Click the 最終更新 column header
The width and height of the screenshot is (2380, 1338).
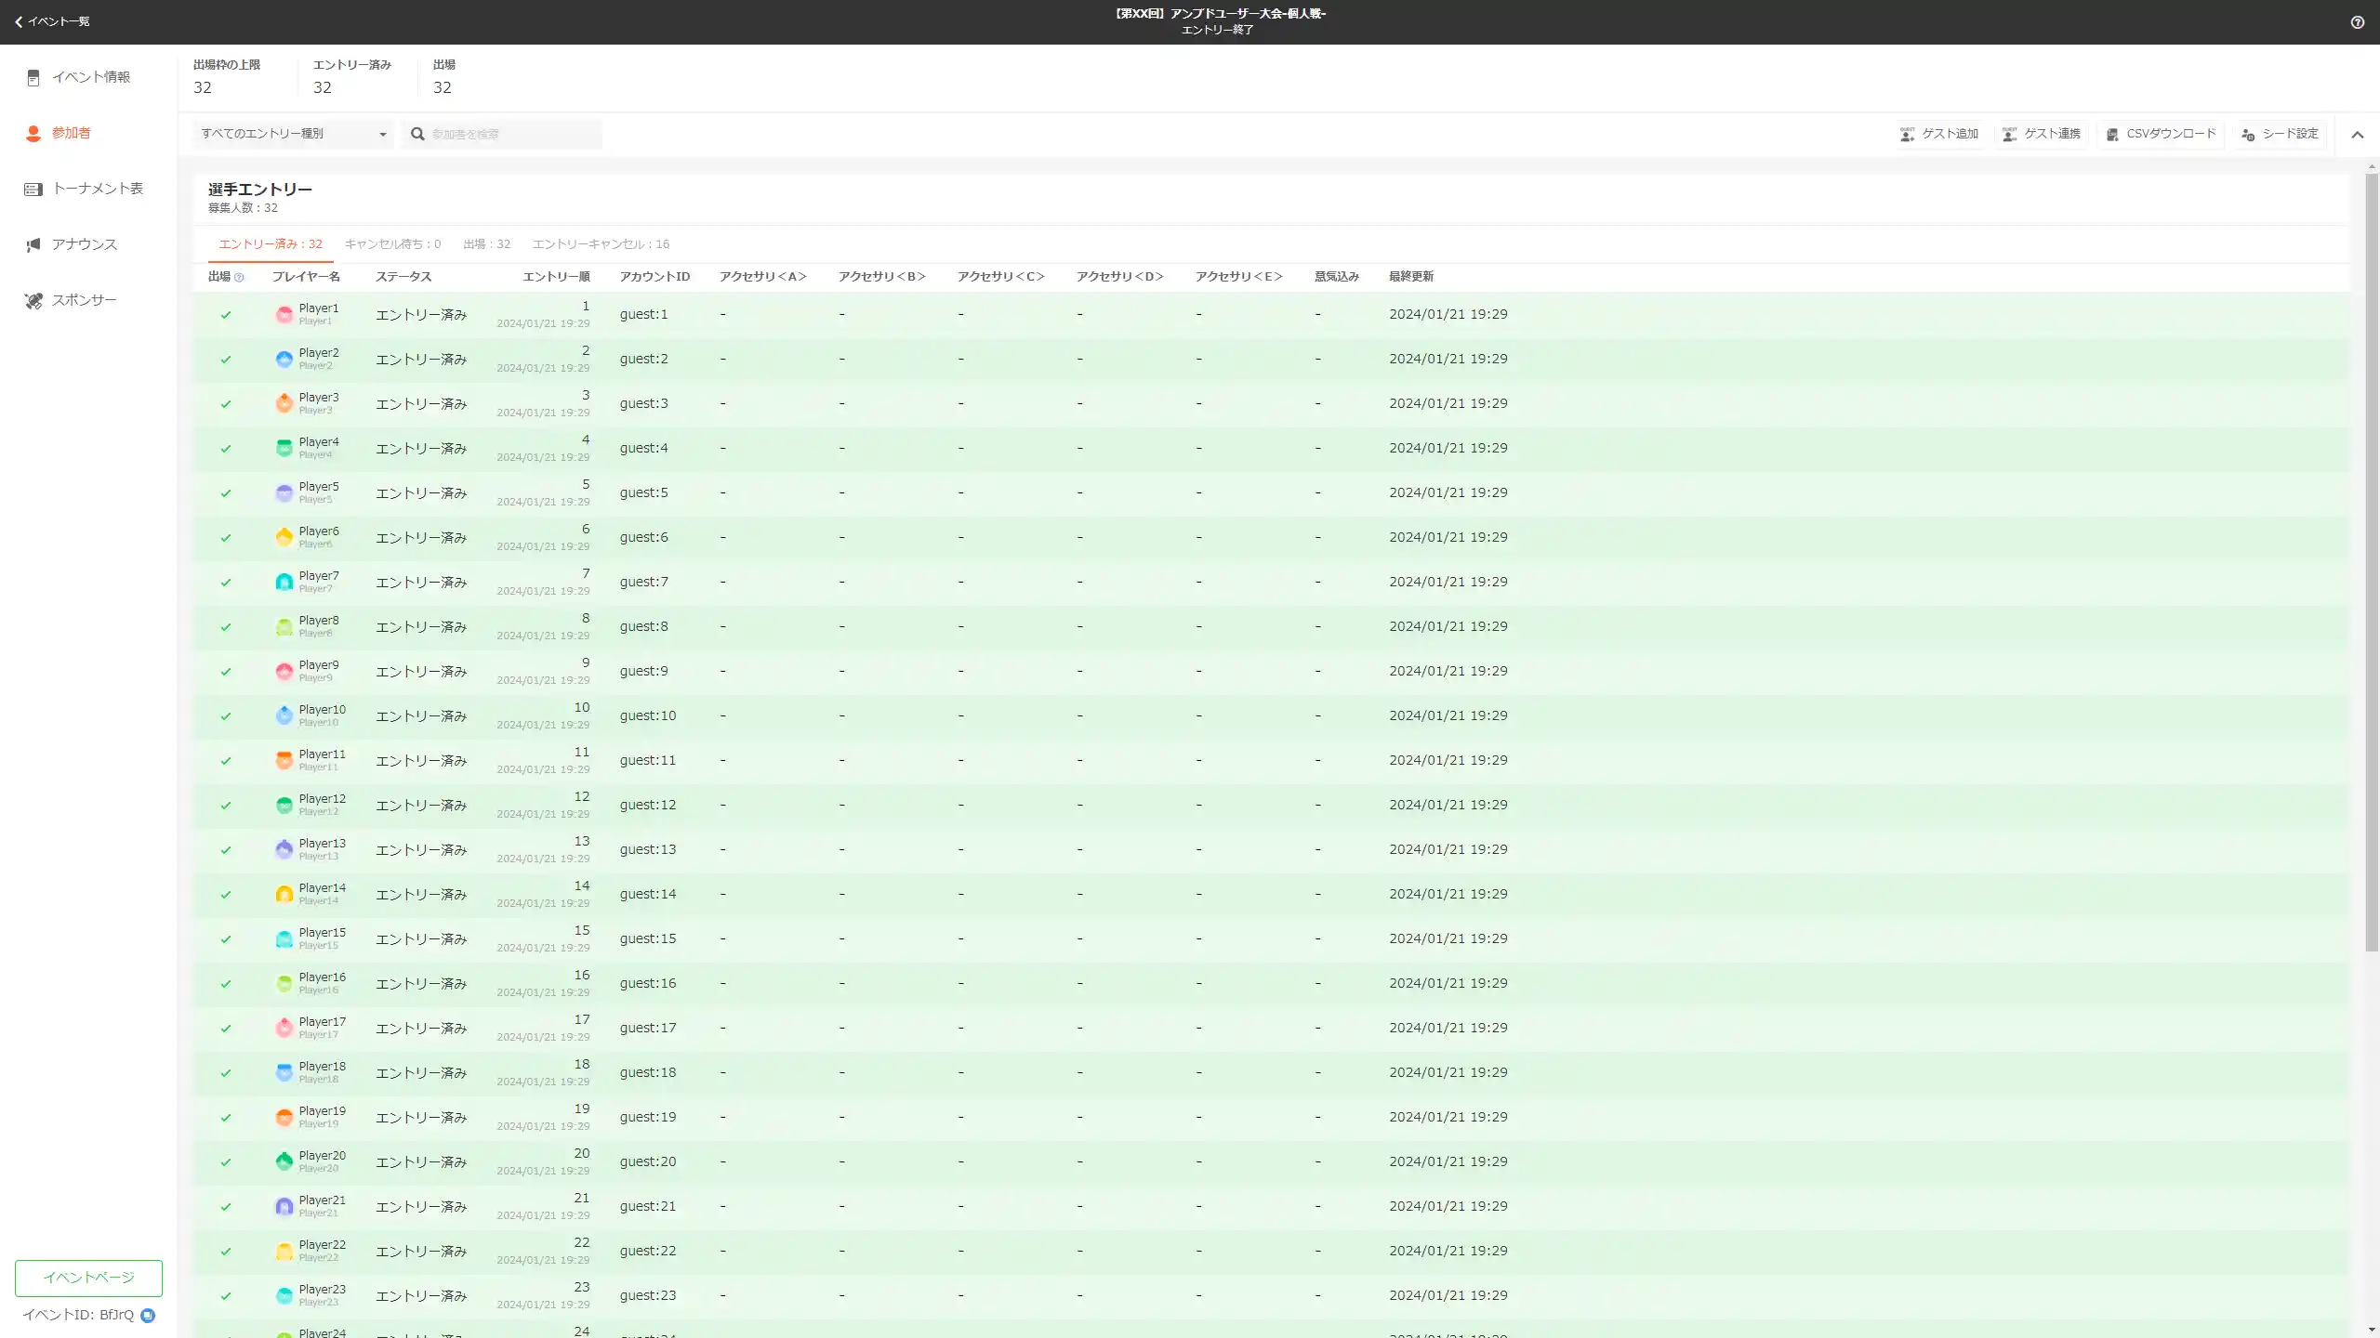(x=1411, y=277)
